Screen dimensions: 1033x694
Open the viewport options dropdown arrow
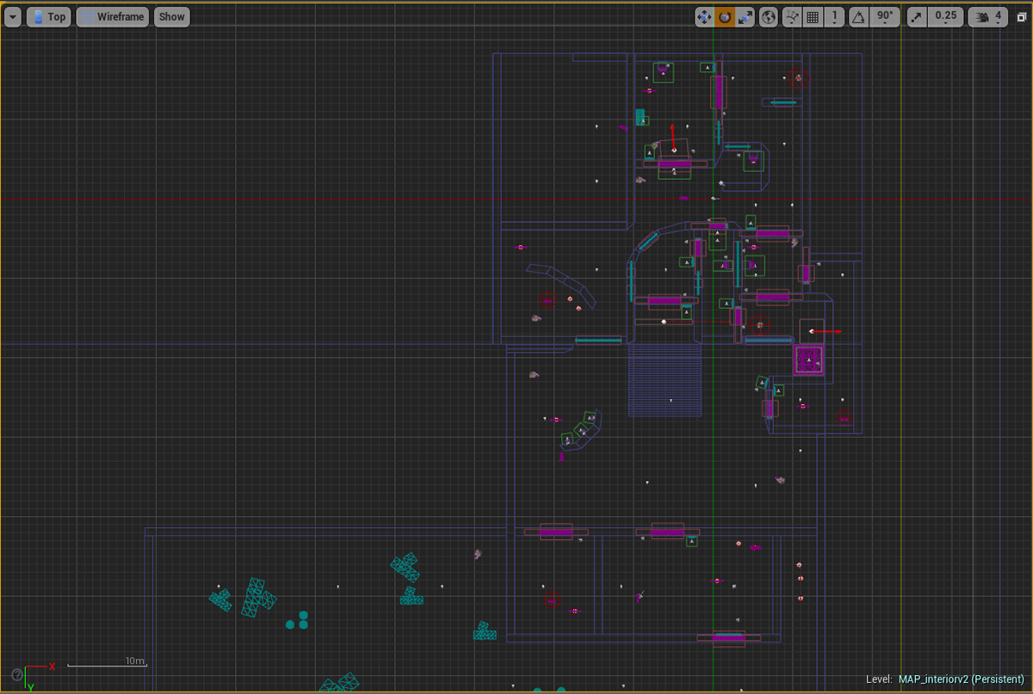(12, 16)
